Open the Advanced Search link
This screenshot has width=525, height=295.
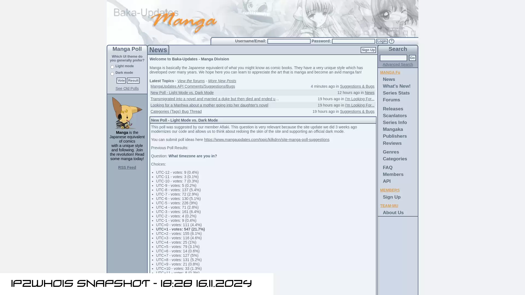pos(398,64)
